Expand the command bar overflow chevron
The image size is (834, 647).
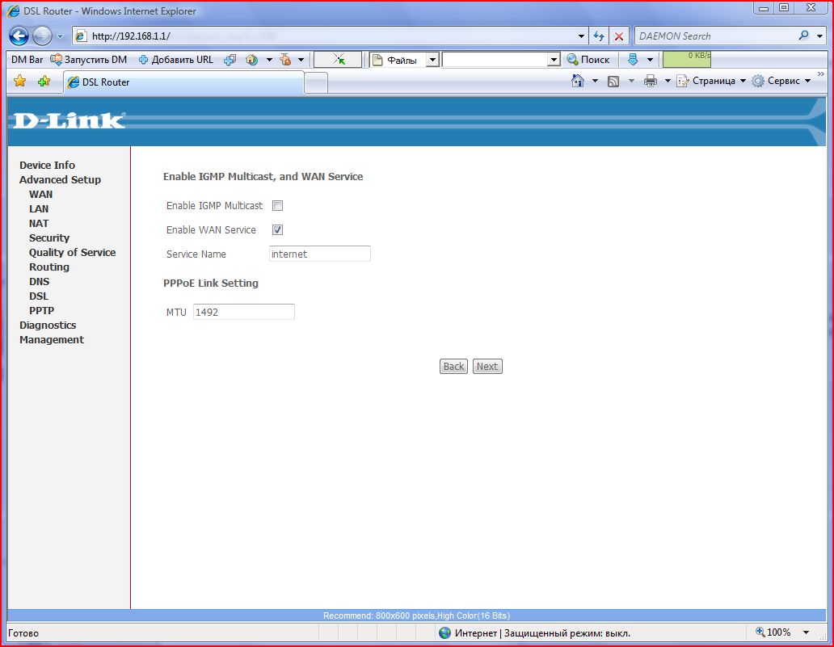tap(821, 74)
